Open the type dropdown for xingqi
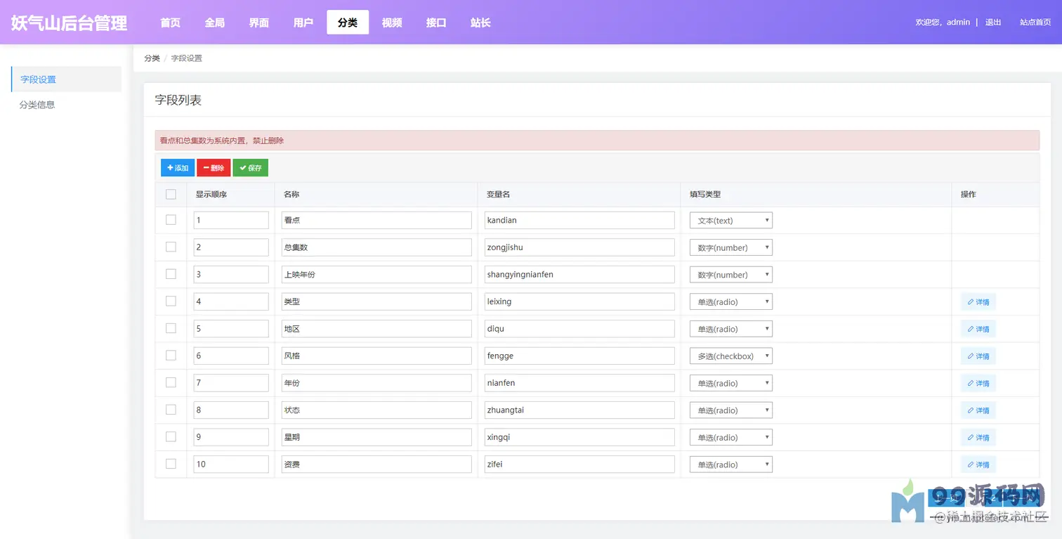The image size is (1062, 539). pos(730,437)
